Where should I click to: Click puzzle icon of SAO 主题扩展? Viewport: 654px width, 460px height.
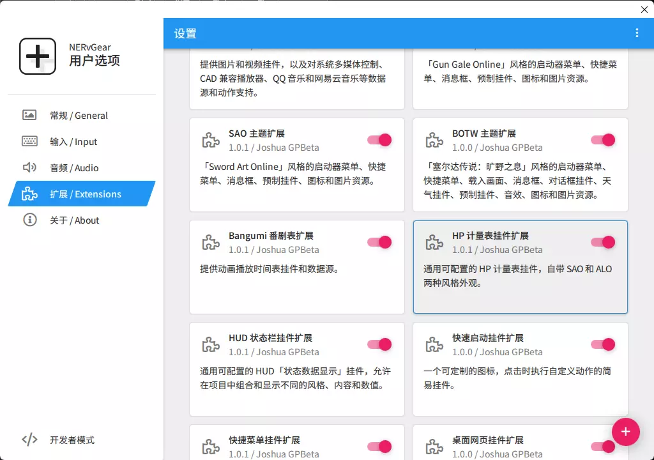coord(211,141)
